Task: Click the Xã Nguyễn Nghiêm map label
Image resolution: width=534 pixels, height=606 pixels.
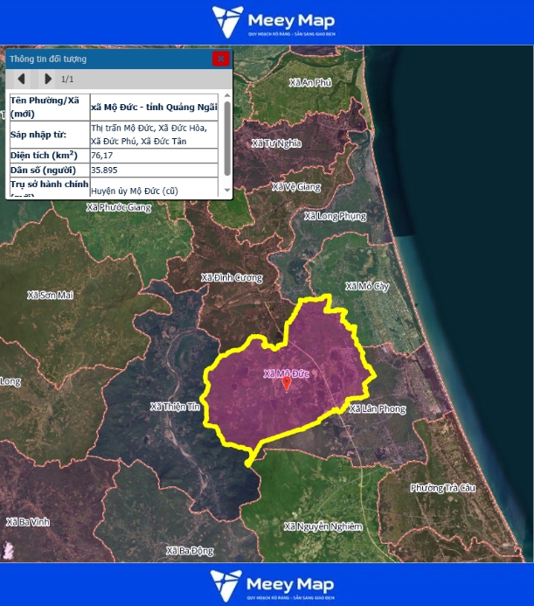Action: click(x=323, y=526)
